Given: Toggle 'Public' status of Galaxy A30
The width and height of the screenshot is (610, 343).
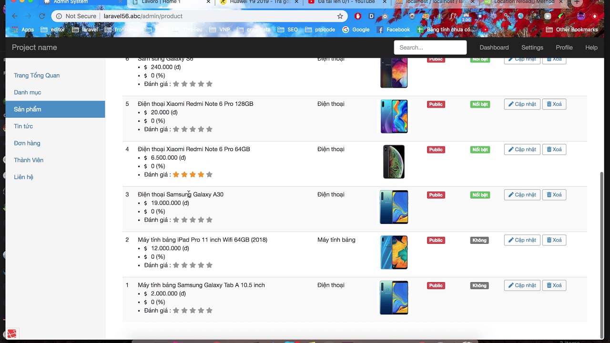Looking at the screenshot, I should coord(436,195).
